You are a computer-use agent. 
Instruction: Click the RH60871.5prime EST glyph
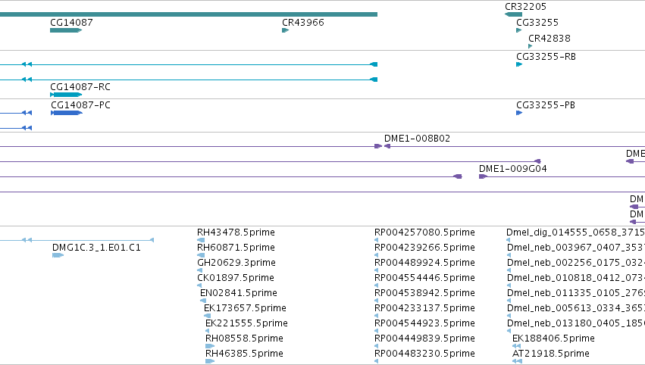(201, 255)
